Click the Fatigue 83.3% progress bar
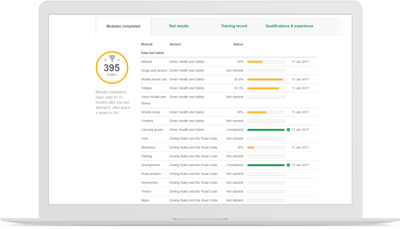Image resolution: width=402 pixels, height=229 pixels. pos(266,88)
